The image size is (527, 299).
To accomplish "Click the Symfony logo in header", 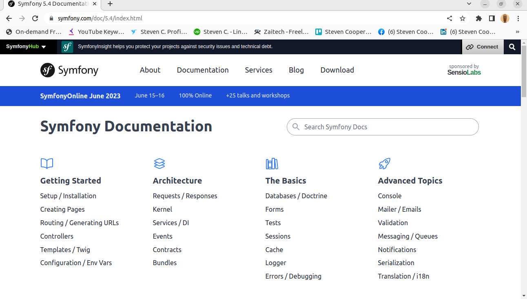I will click(69, 70).
